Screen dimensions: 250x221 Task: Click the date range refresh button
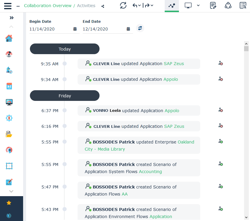(x=140, y=28)
